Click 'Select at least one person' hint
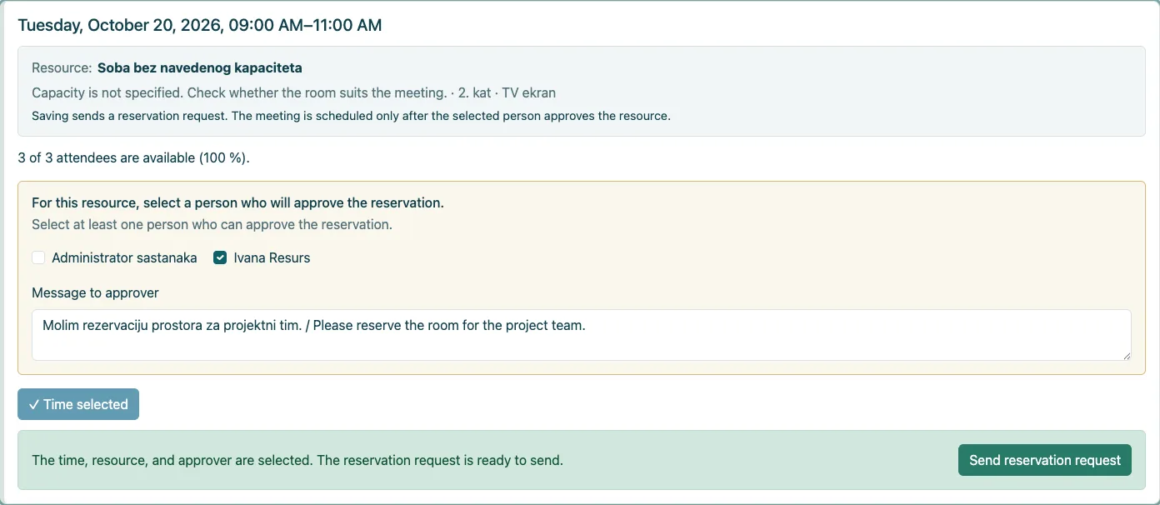 coord(212,224)
